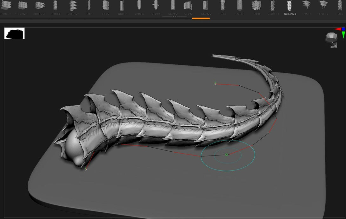Select the Lizard_A brush
The height and width of the screenshot is (219, 346).
(x=122, y=7)
